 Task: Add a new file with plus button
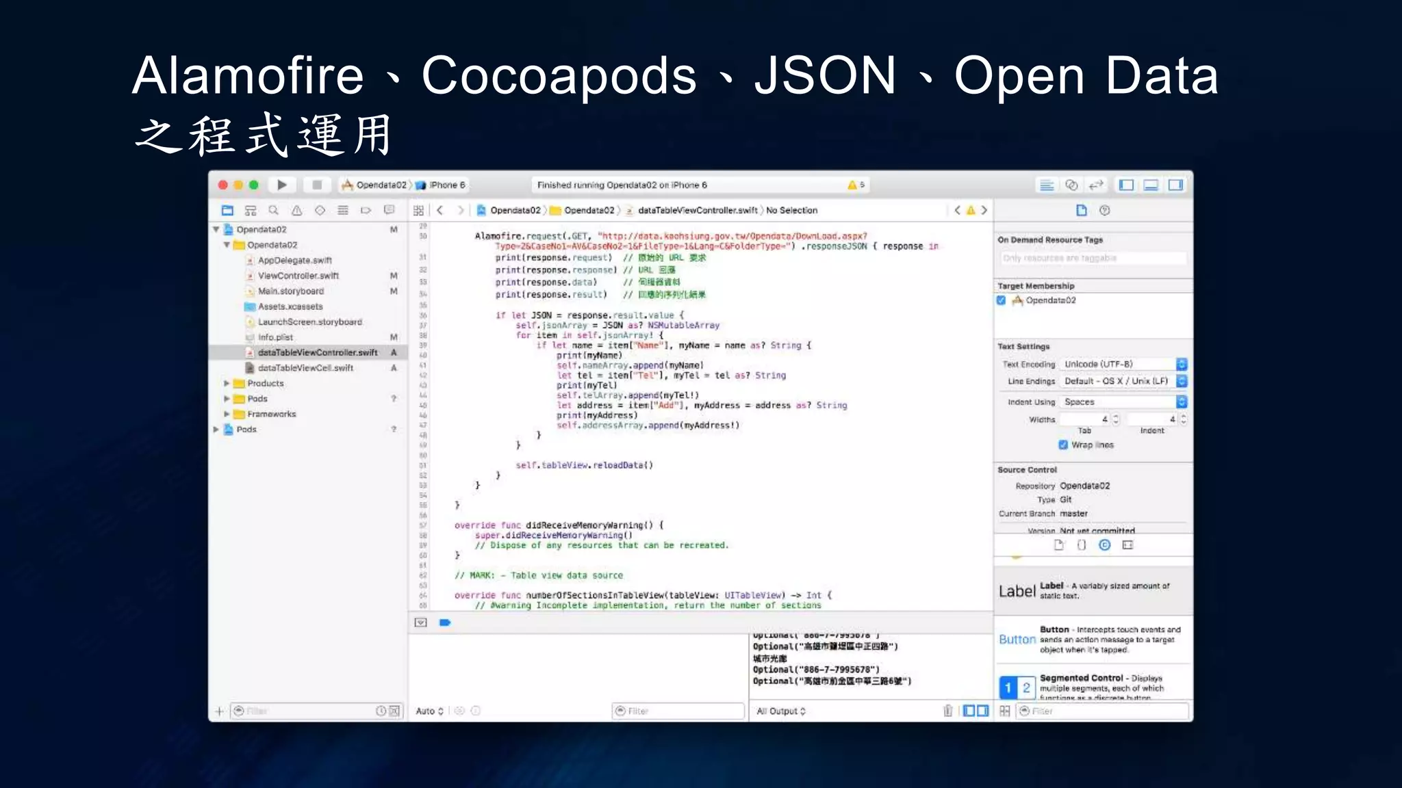(x=219, y=711)
